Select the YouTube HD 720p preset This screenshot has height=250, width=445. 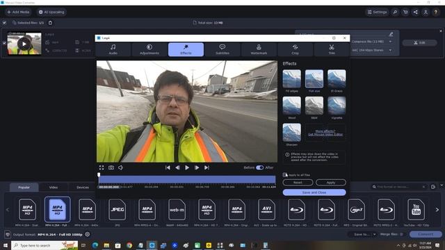click(416, 210)
